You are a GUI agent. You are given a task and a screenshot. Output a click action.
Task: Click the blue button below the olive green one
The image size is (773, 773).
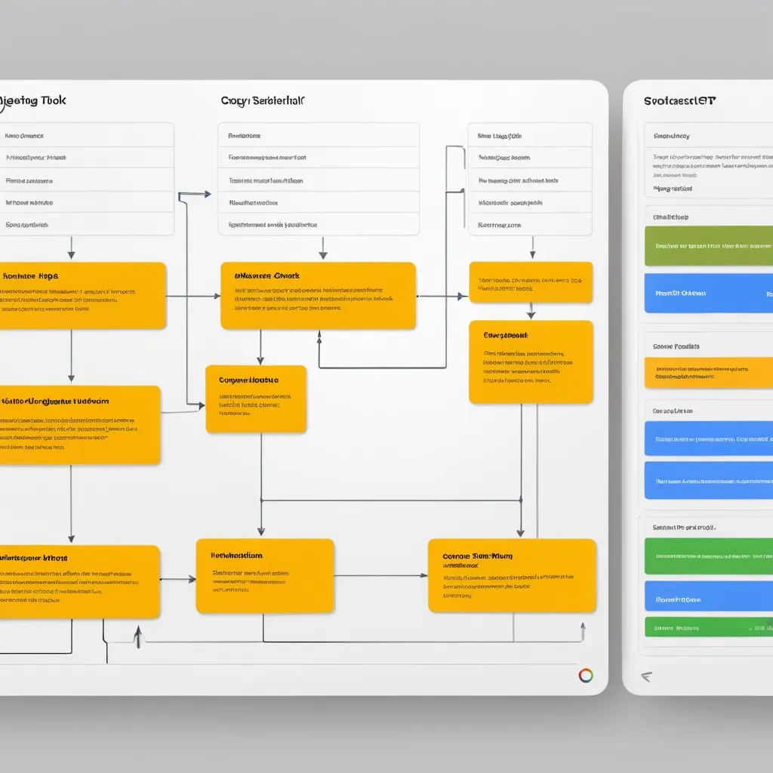pyautogui.click(x=708, y=293)
